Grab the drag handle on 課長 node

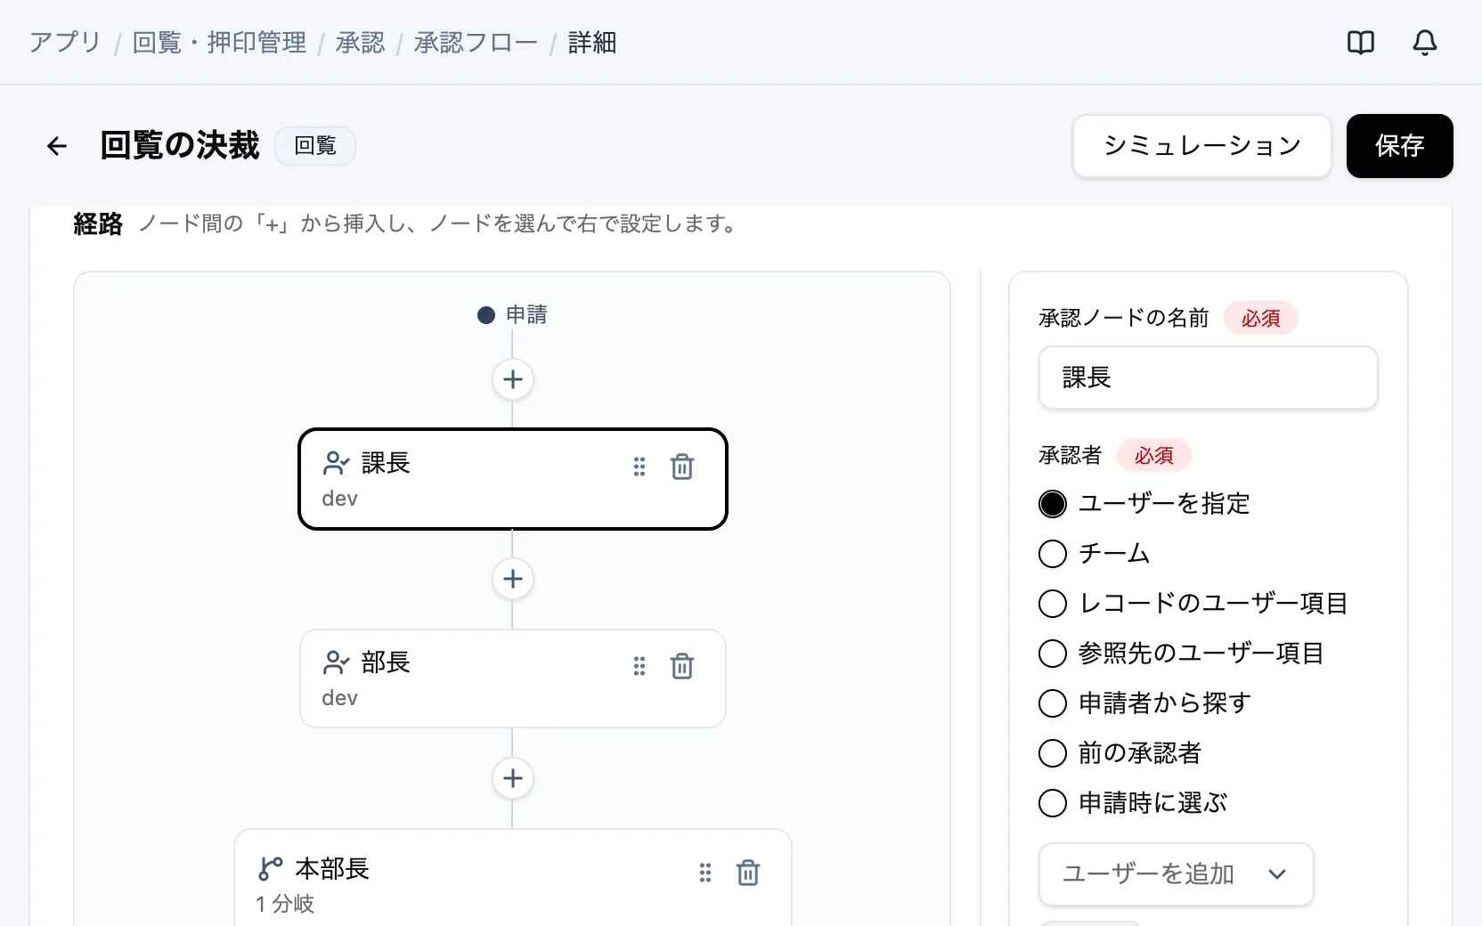pyautogui.click(x=639, y=467)
